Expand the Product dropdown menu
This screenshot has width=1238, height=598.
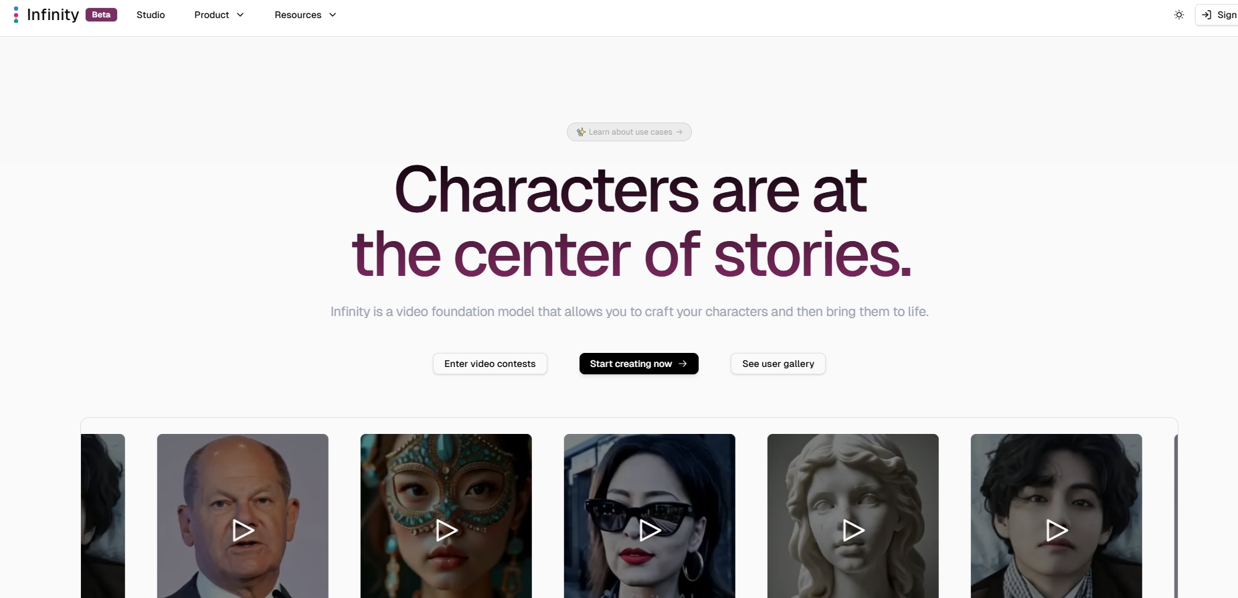point(219,15)
